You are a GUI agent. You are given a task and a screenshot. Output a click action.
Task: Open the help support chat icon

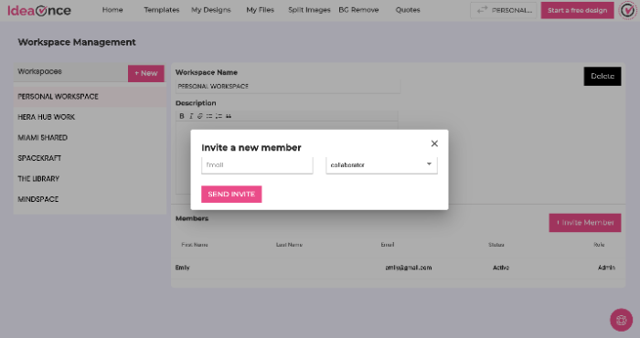[x=621, y=320]
